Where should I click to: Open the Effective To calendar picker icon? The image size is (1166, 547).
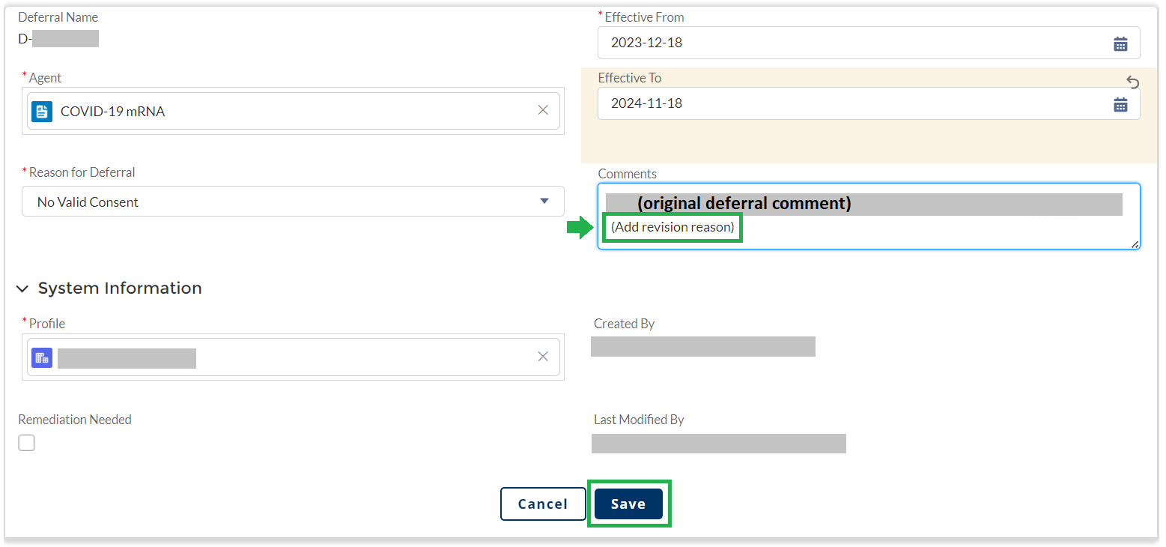[1120, 104]
